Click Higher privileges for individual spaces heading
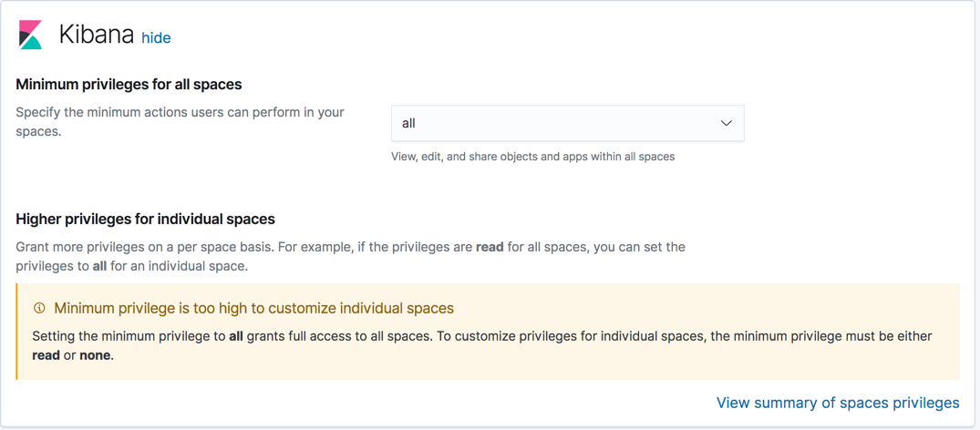This screenshot has height=430, width=980. (x=145, y=219)
